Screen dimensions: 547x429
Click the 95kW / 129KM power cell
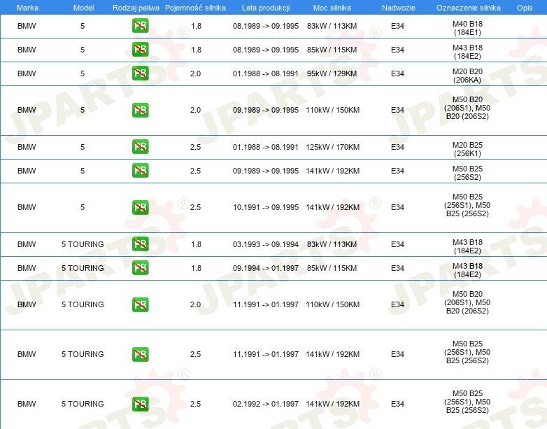pyautogui.click(x=332, y=73)
